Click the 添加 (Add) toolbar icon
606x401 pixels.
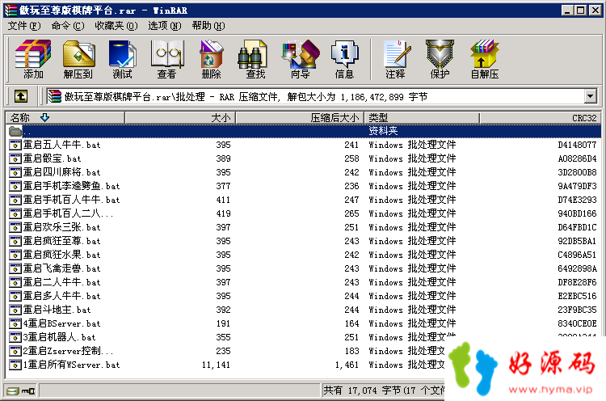click(33, 59)
